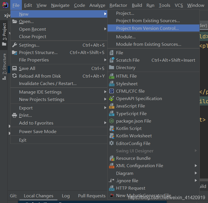Screen dimensions: 208x203
Task: Click the HTML File icon
Action: coord(112,76)
